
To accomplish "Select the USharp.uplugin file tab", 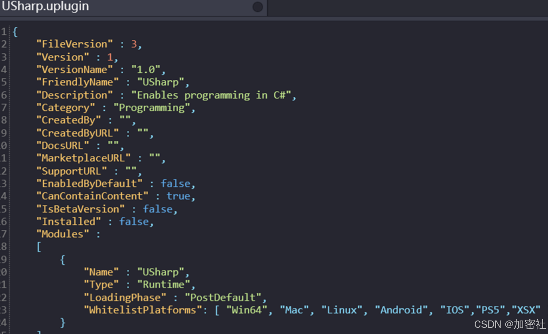I will (x=133, y=7).
